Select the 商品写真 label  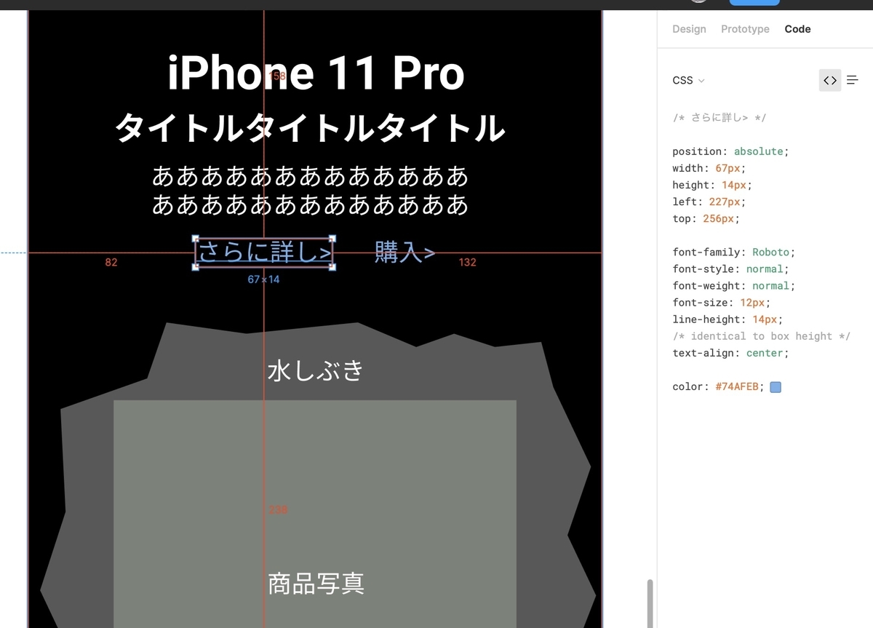tap(316, 584)
